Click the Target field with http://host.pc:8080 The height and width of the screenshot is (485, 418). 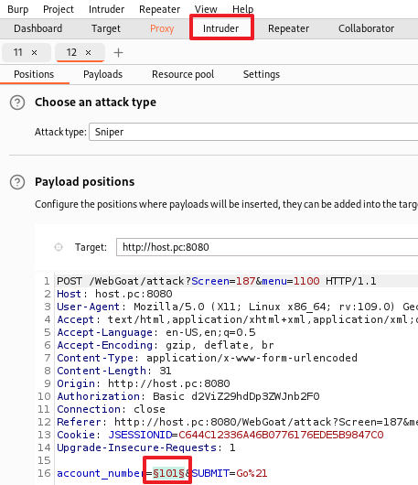pyautogui.click(x=267, y=247)
